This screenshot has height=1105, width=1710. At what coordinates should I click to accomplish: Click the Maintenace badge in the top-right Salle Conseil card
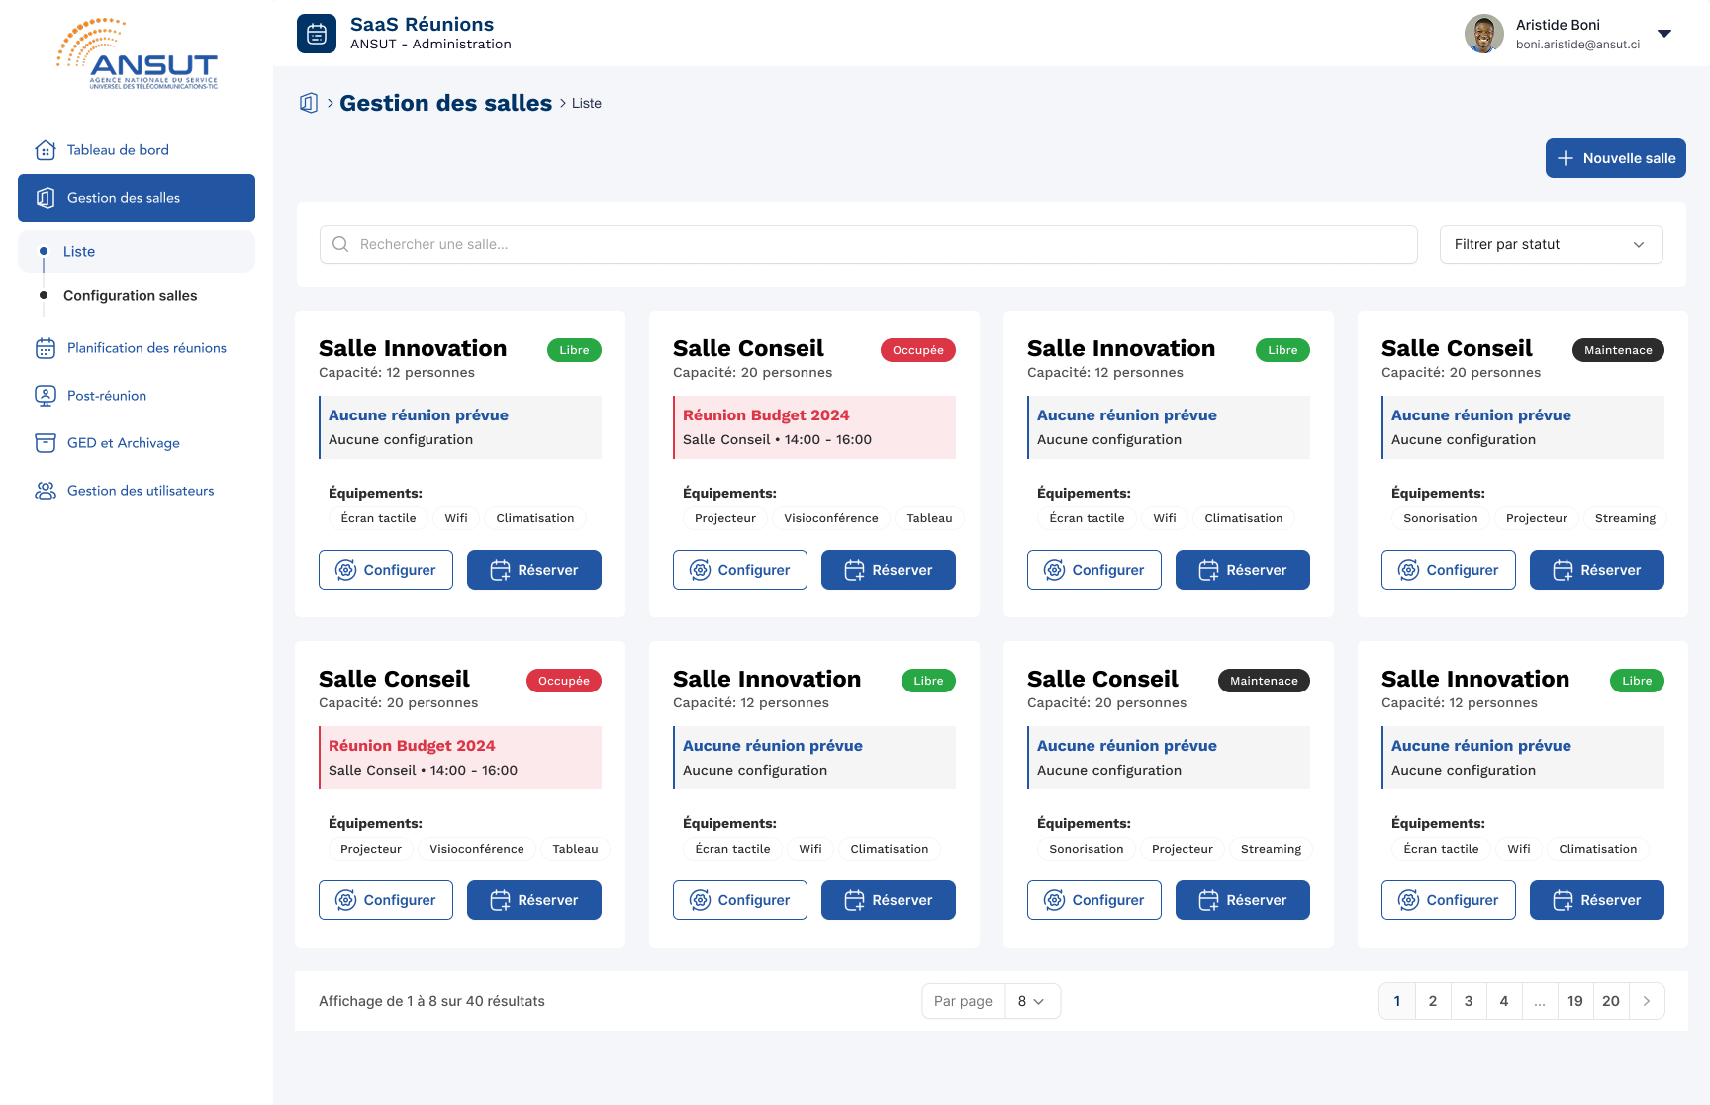1618,350
